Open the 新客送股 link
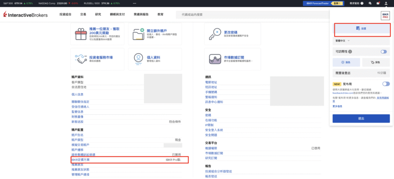Viewport: 394px width, 179px height. 77,122
